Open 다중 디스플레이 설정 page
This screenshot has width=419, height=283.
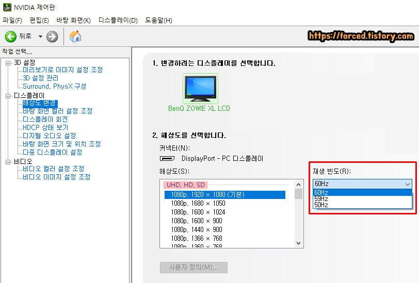(53, 152)
